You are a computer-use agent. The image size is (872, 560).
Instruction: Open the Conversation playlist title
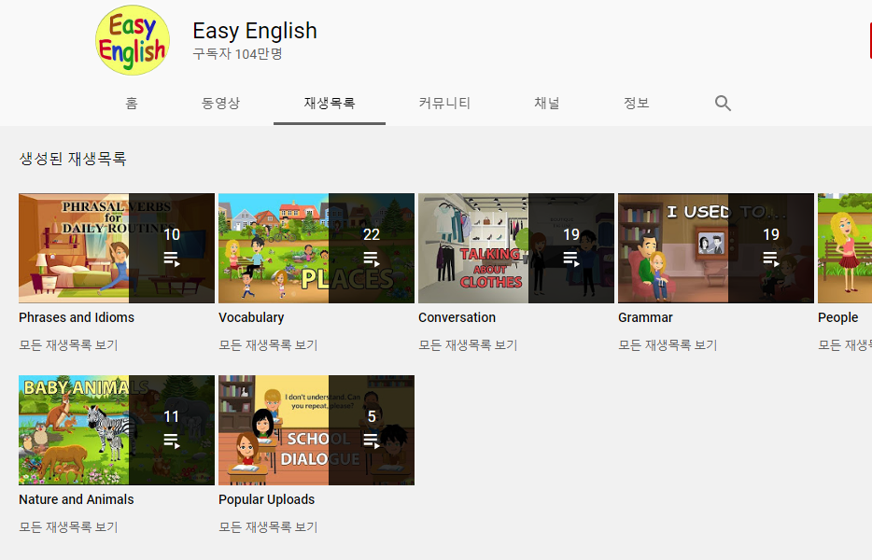coord(457,317)
